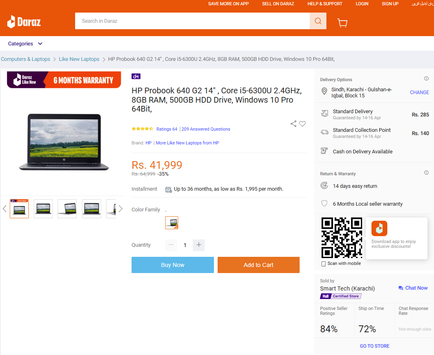Click the quantity value 1
The width and height of the screenshot is (434, 355).
[185, 245]
